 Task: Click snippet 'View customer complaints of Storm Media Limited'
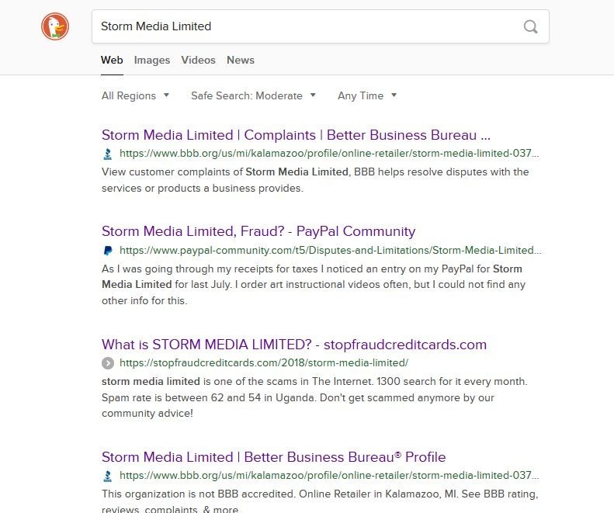pyautogui.click(x=315, y=180)
